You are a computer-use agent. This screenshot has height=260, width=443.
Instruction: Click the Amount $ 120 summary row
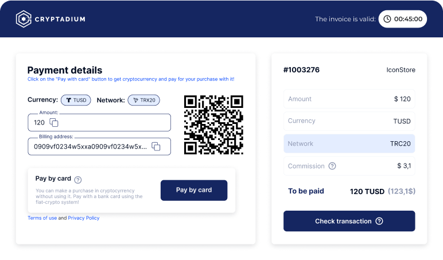(349, 99)
